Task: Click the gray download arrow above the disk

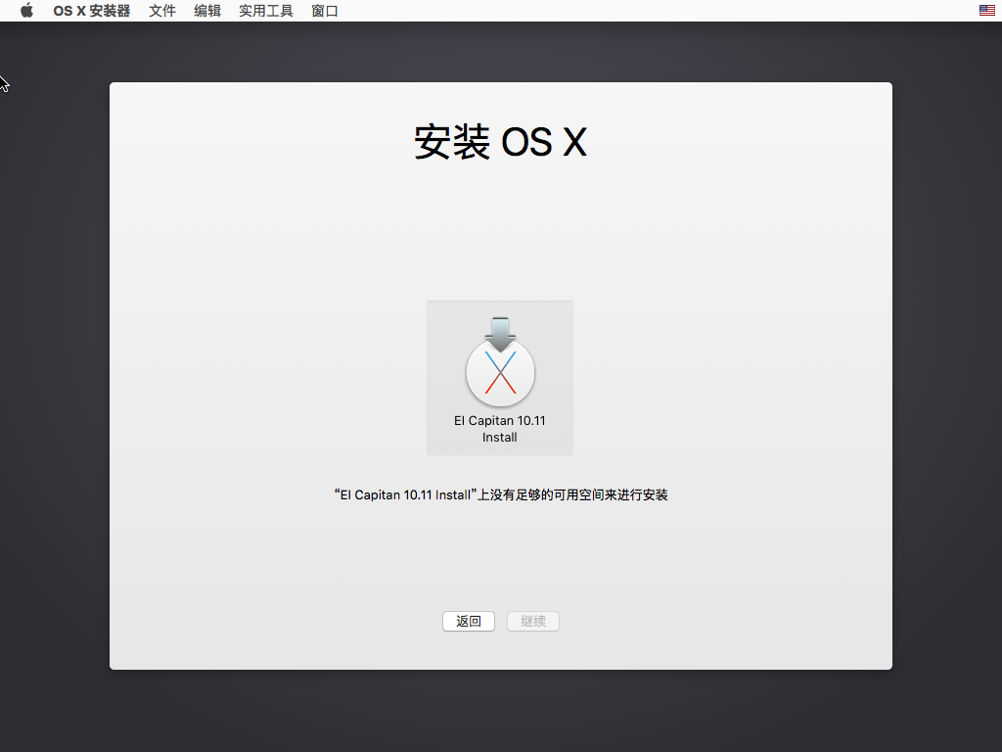Action: (x=500, y=331)
